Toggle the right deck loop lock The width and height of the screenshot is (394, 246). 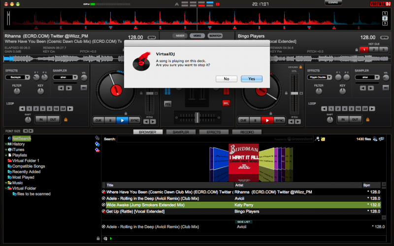[367, 120]
